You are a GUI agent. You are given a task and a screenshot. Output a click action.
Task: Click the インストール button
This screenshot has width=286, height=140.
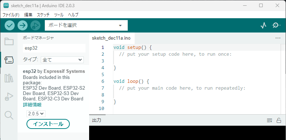coord(48,124)
